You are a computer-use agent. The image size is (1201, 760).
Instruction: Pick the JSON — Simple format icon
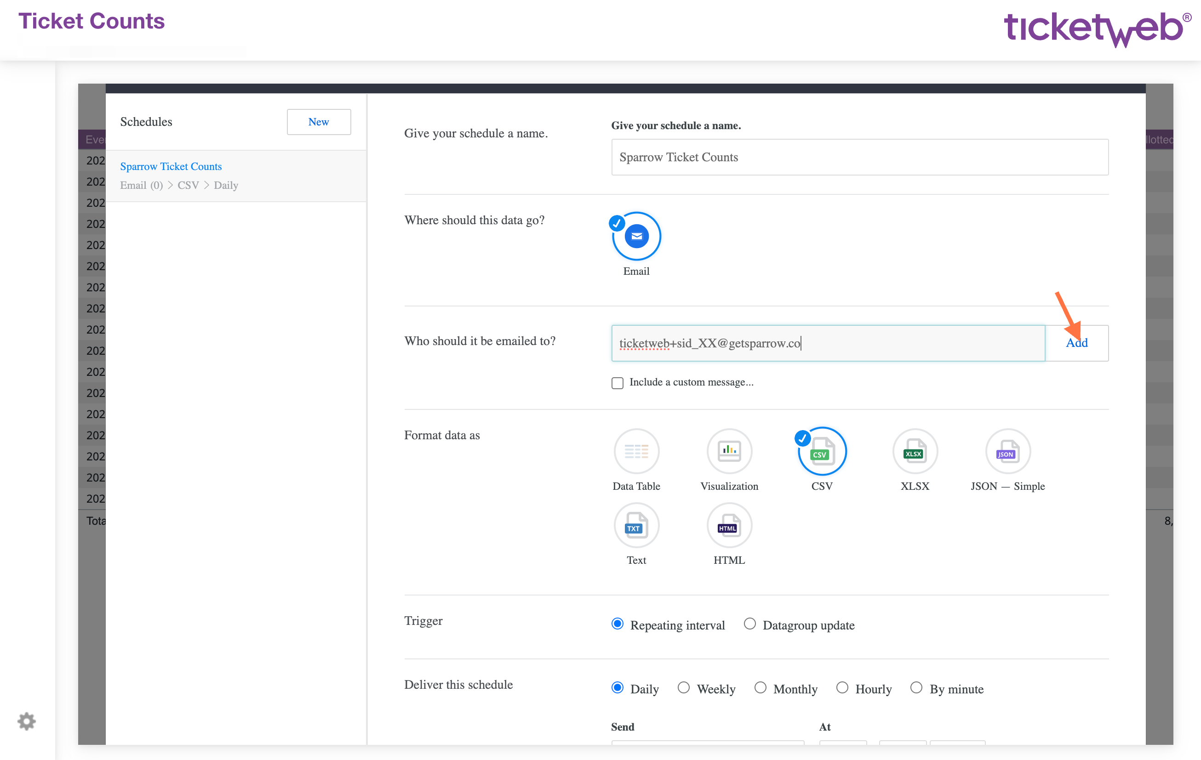(1007, 451)
